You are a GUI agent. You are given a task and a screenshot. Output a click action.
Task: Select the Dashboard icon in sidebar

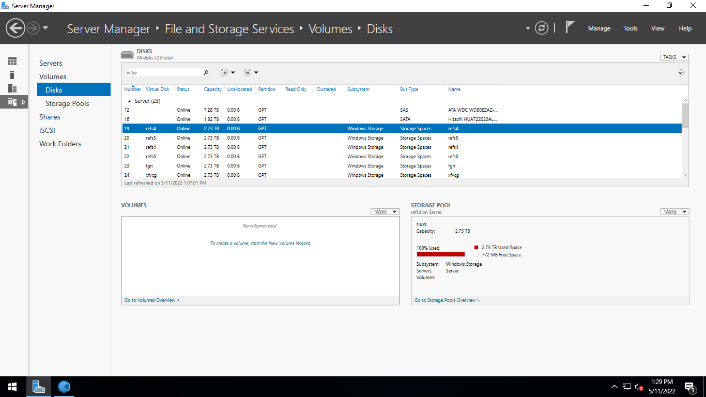tap(12, 62)
